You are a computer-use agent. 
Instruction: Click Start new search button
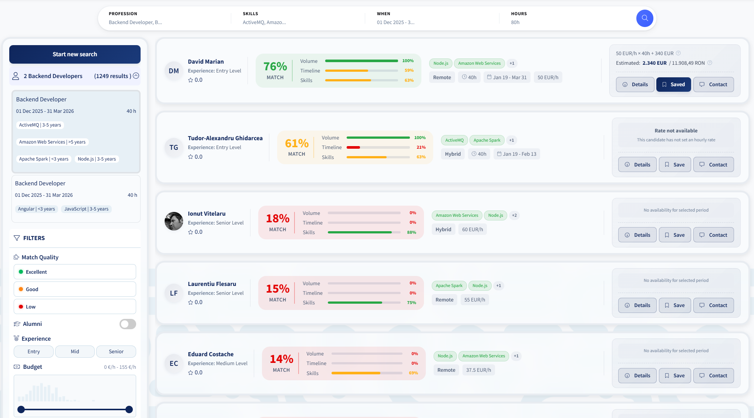(75, 54)
